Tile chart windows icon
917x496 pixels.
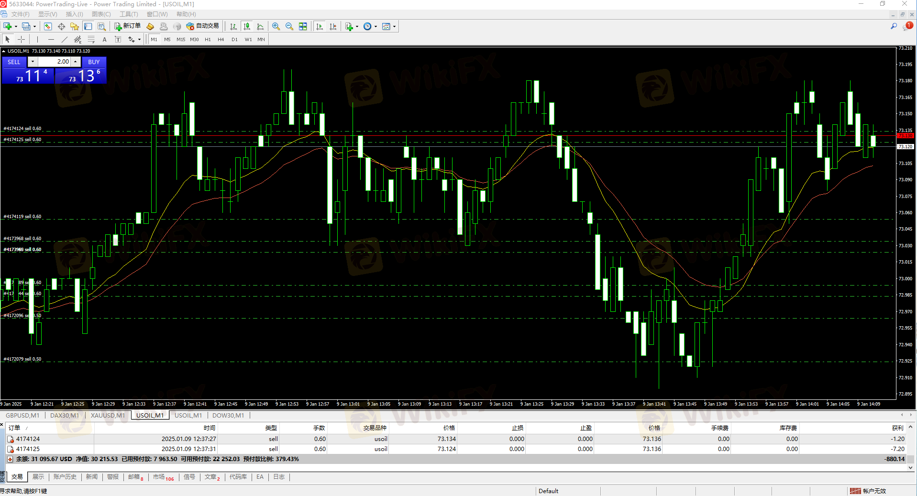(x=303, y=26)
